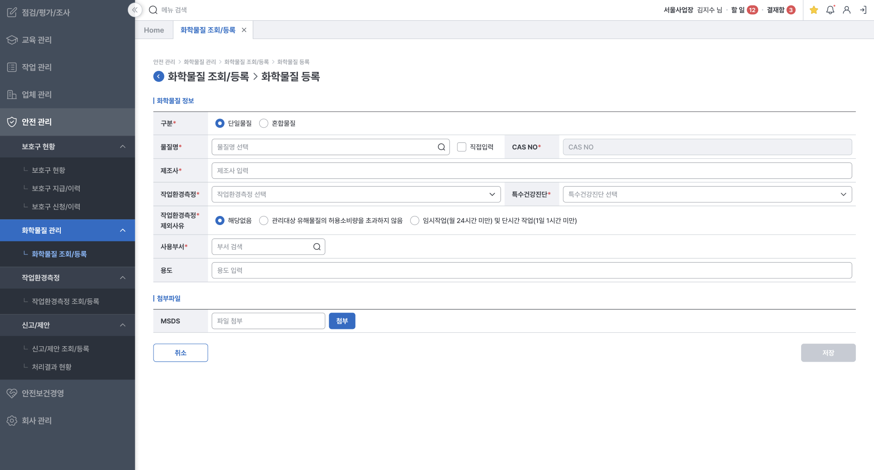Open the 작업환경측정 선택 dropdown
The image size is (874, 470).
355,194
